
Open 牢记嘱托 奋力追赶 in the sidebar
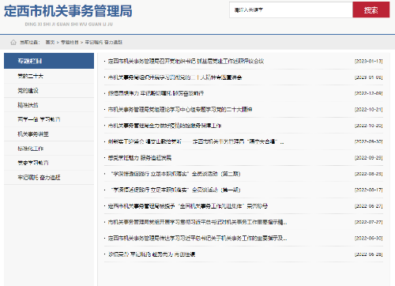[x=39, y=178]
